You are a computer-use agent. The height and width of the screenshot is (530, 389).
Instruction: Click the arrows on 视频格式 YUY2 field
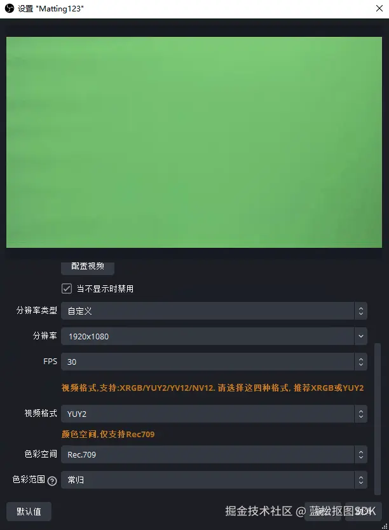361,414
